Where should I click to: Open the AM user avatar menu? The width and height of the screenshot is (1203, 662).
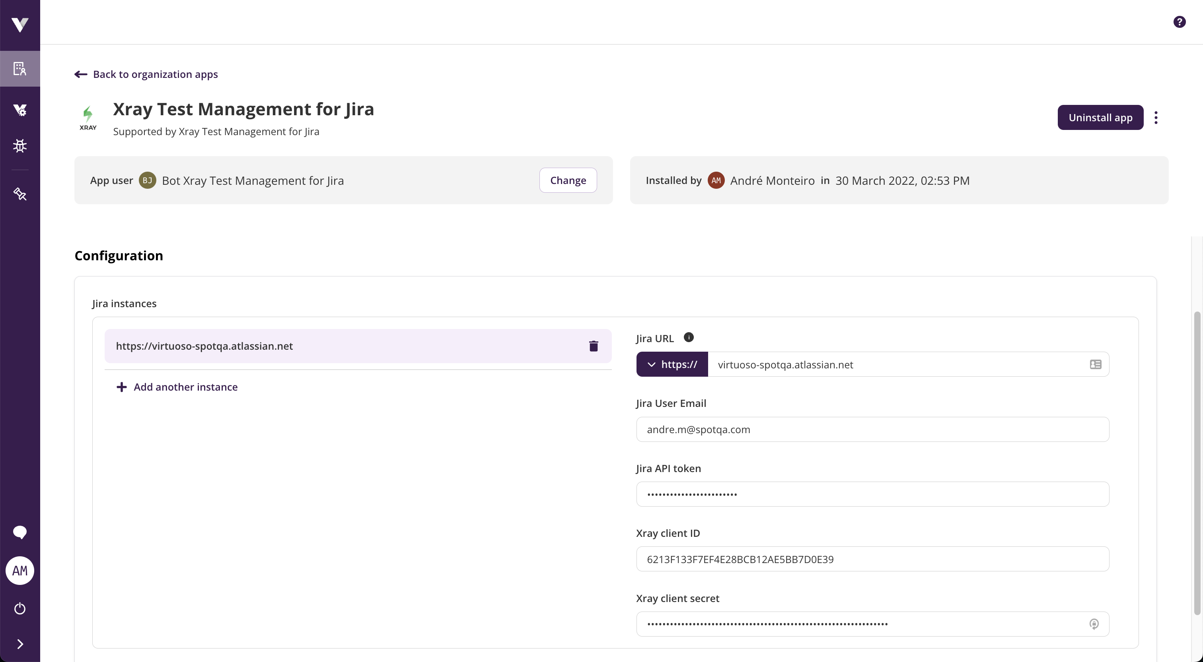[x=19, y=571]
